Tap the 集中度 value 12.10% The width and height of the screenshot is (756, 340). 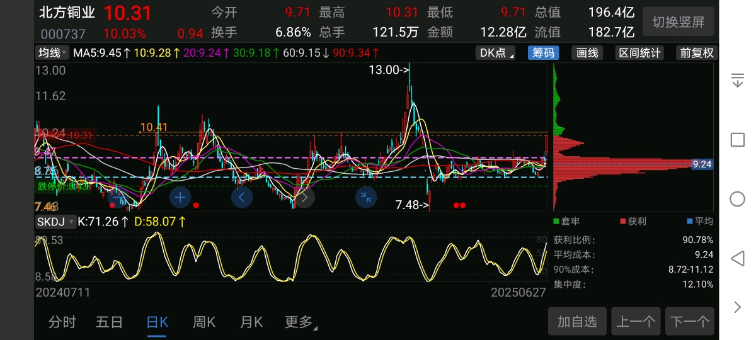697,284
